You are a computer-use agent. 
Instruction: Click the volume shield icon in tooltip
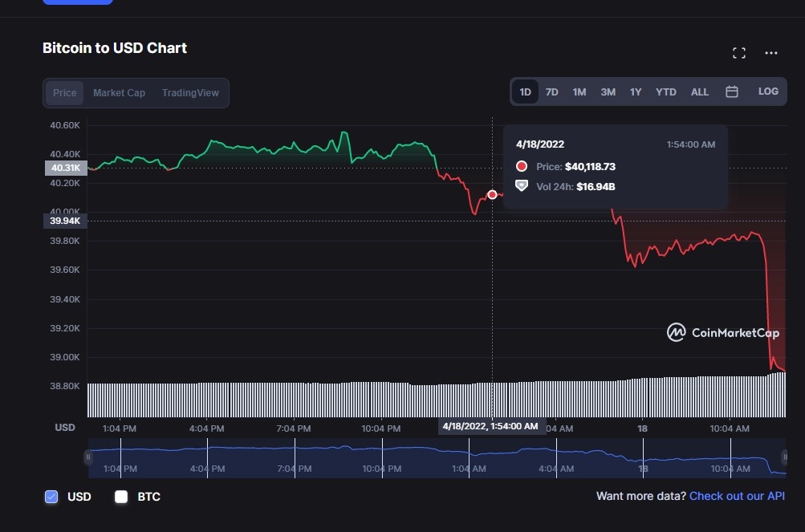[522, 185]
